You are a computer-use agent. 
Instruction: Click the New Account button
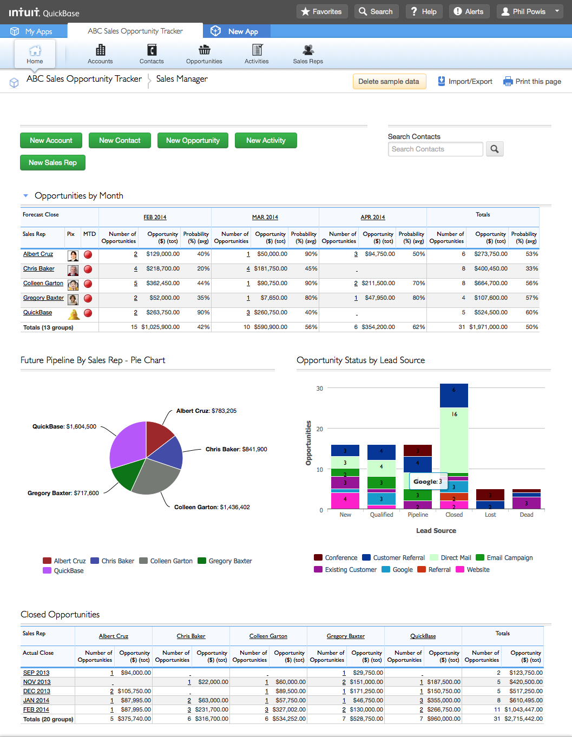(51, 140)
